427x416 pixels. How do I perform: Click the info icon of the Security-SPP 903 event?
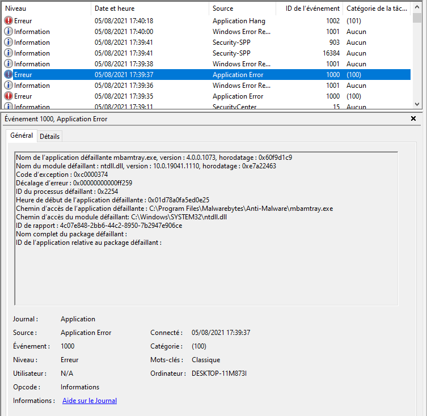pos(9,42)
